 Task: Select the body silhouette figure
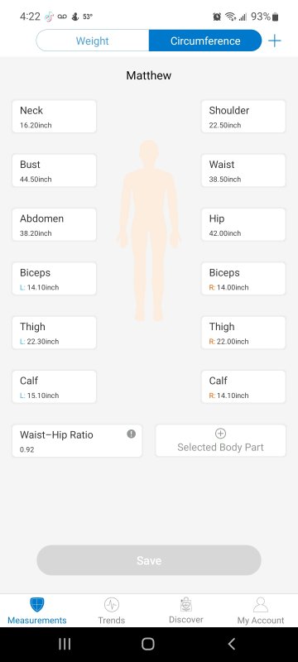[x=148, y=231]
